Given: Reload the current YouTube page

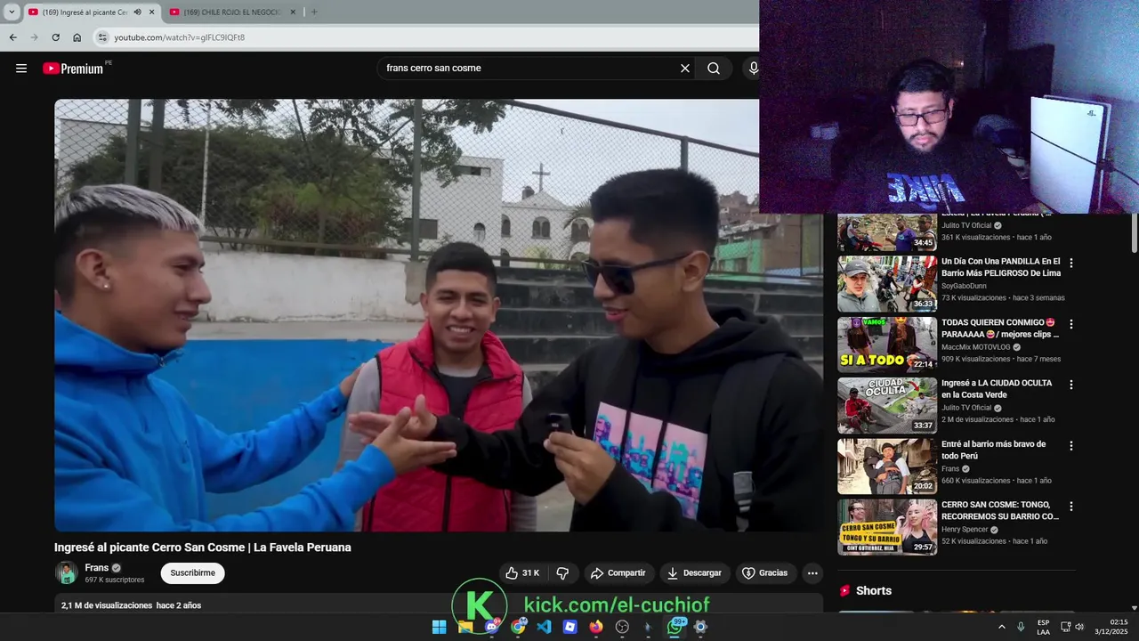Looking at the screenshot, I should tap(55, 37).
